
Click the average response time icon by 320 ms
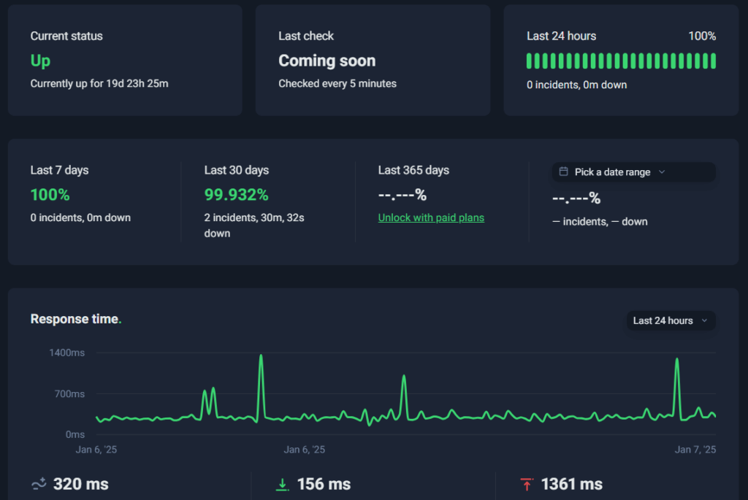pos(39,484)
